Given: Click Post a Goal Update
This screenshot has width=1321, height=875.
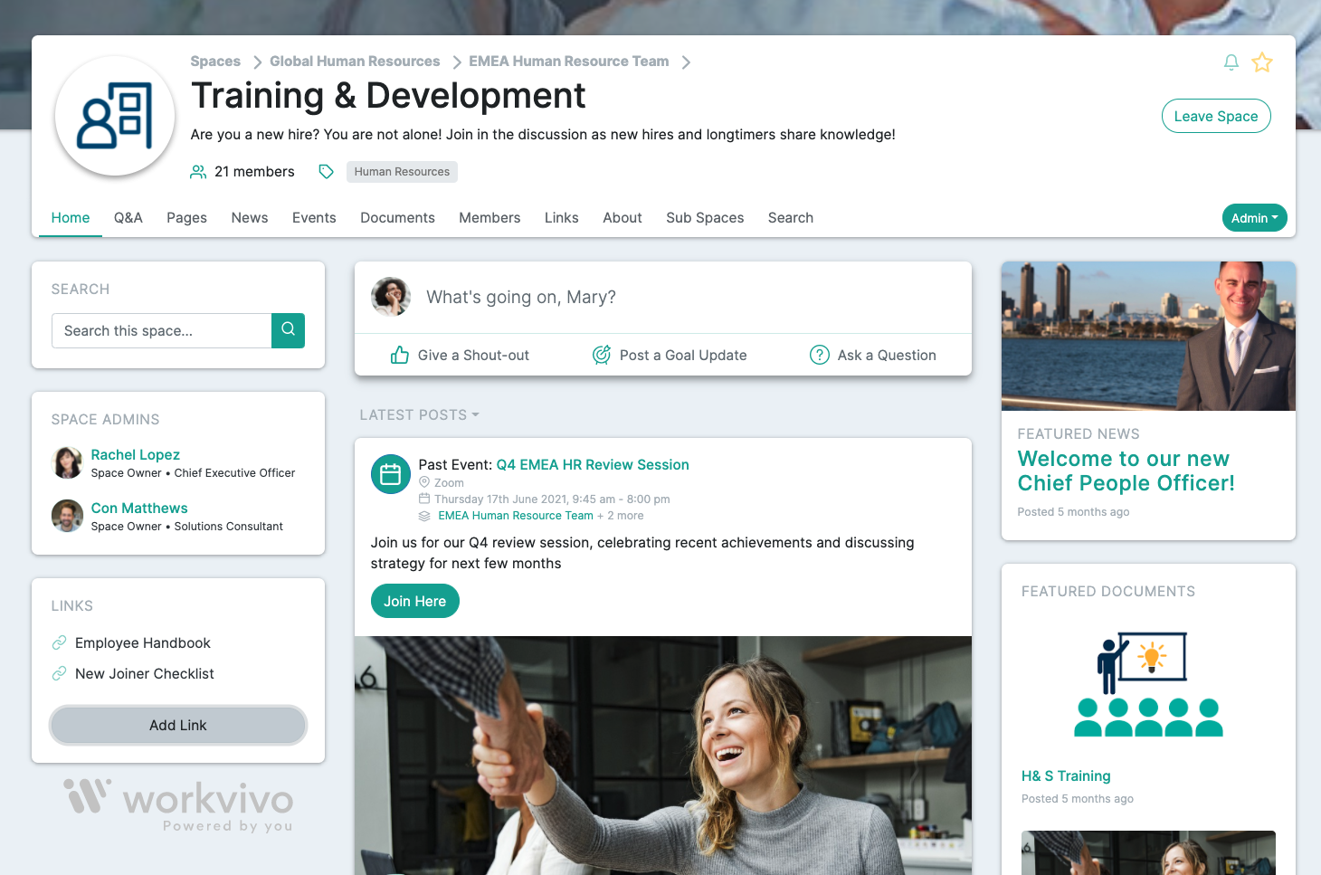Looking at the screenshot, I should pyautogui.click(x=670, y=355).
